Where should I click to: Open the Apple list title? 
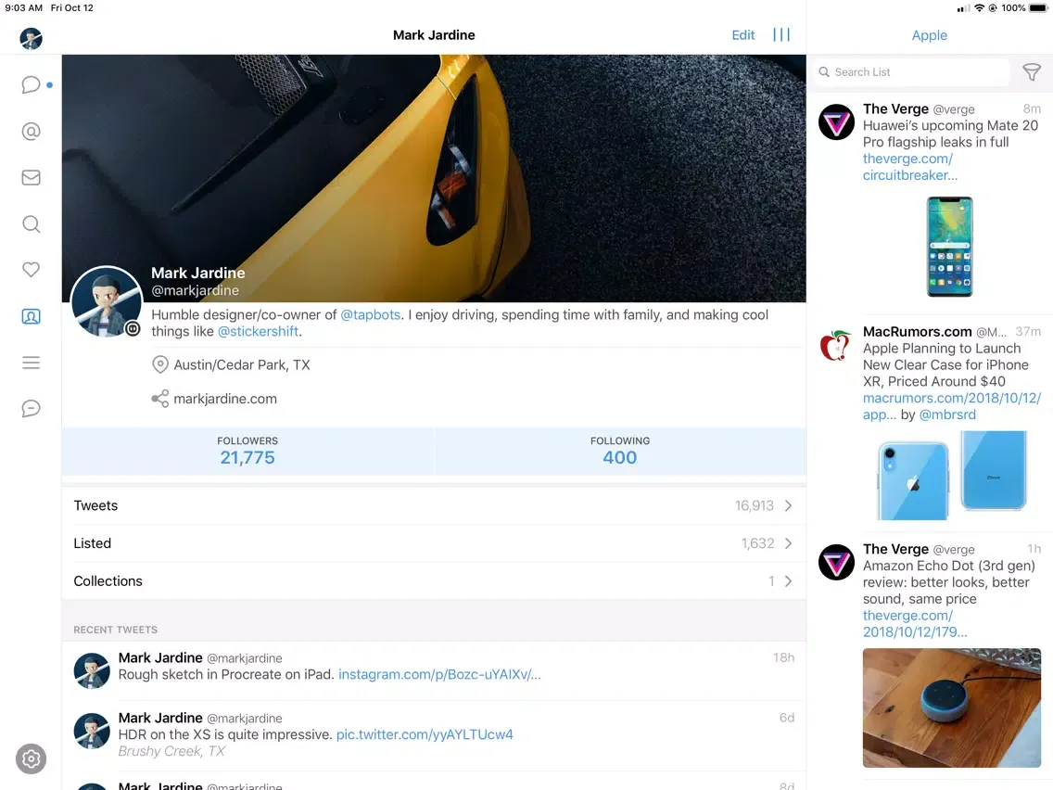pos(930,35)
